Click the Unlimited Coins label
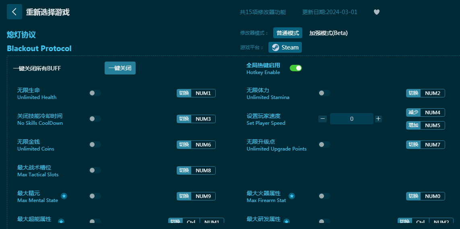The height and width of the screenshot is (229, 460). (36, 149)
